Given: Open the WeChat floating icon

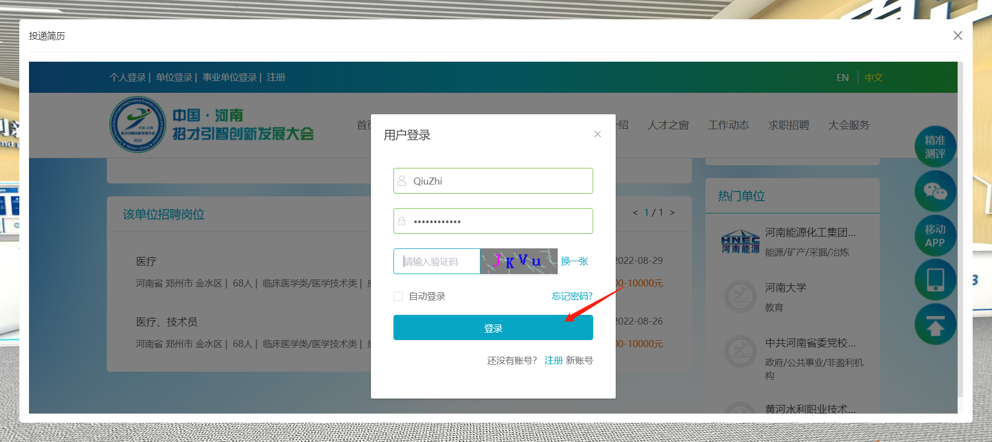Looking at the screenshot, I should (935, 191).
